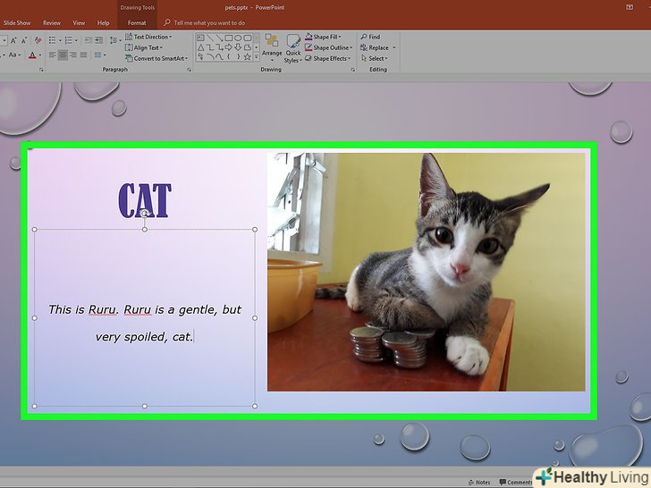Toggle center text alignment
Viewport: 651px width, 488px height.
click(x=63, y=55)
